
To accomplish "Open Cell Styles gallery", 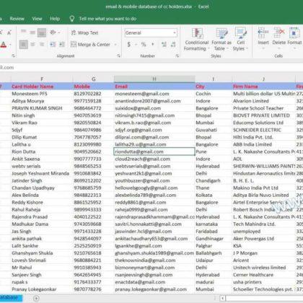I will click(x=240, y=39).
